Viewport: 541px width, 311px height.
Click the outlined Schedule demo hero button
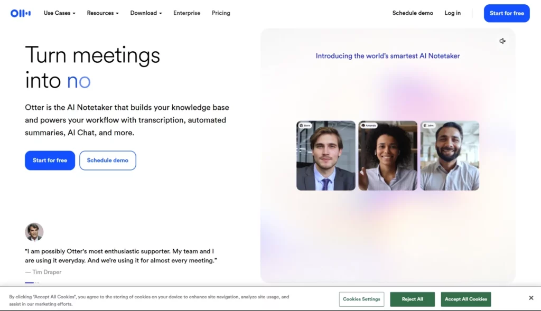108,161
